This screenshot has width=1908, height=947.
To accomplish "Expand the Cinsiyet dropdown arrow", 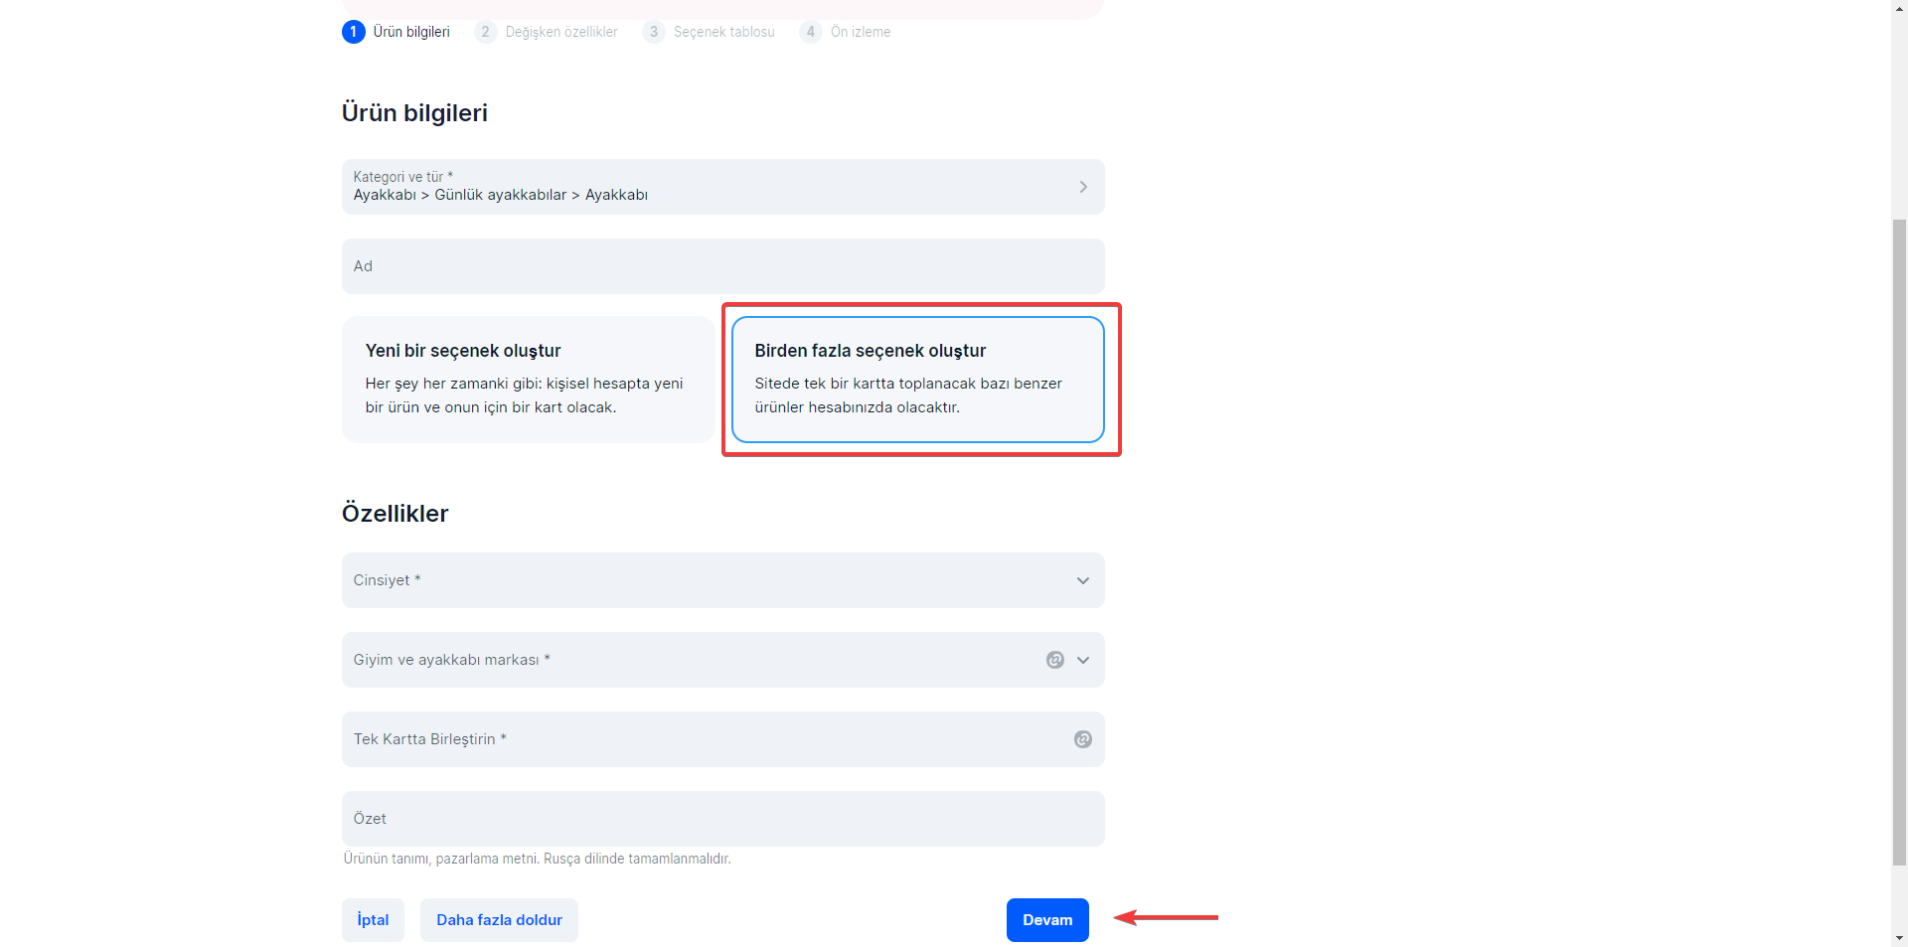I will pos(1083,580).
